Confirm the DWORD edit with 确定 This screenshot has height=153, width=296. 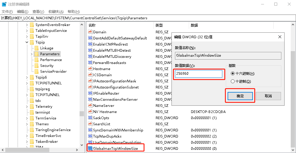[x=240, y=96]
